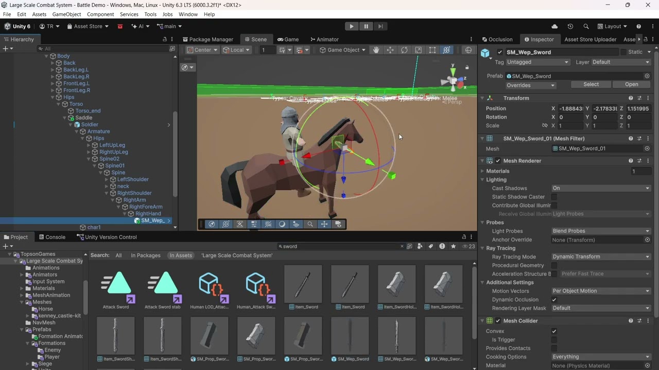Toggle the SM_Wep_Sword active checkbox
This screenshot has width=659, height=370.
pyautogui.click(x=500, y=52)
